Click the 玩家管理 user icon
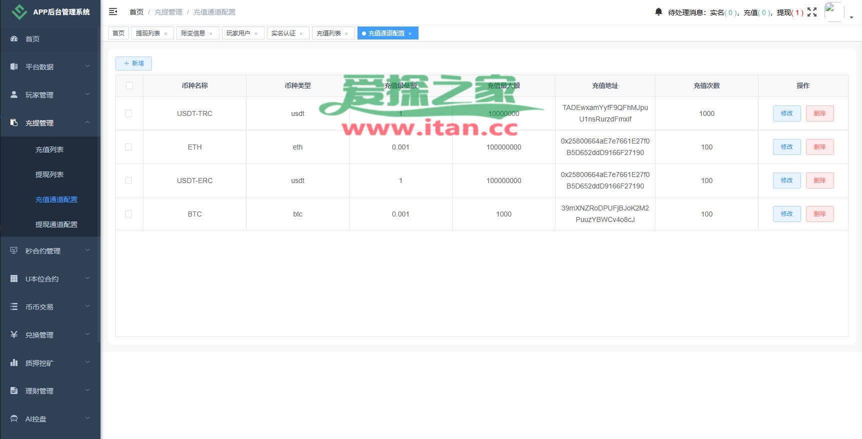Viewport: 862px width, 439px height. pyautogui.click(x=14, y=94)
